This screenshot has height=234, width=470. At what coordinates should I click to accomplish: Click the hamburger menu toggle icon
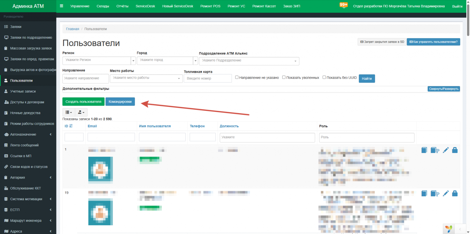click(62, 6)
